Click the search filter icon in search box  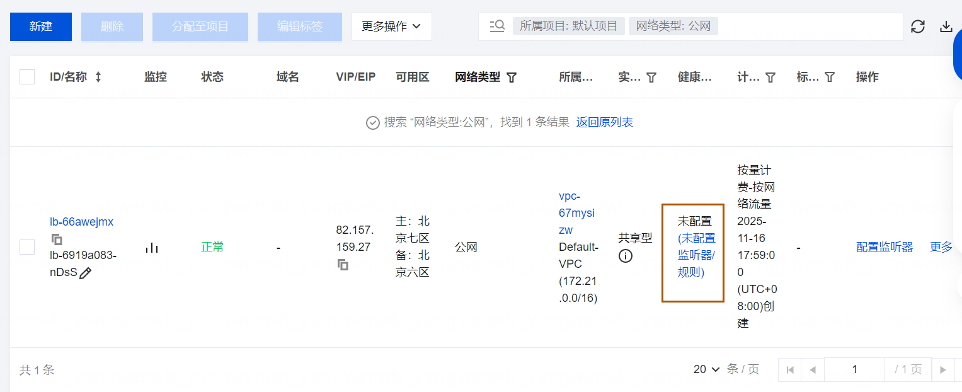tap(497, 26)
